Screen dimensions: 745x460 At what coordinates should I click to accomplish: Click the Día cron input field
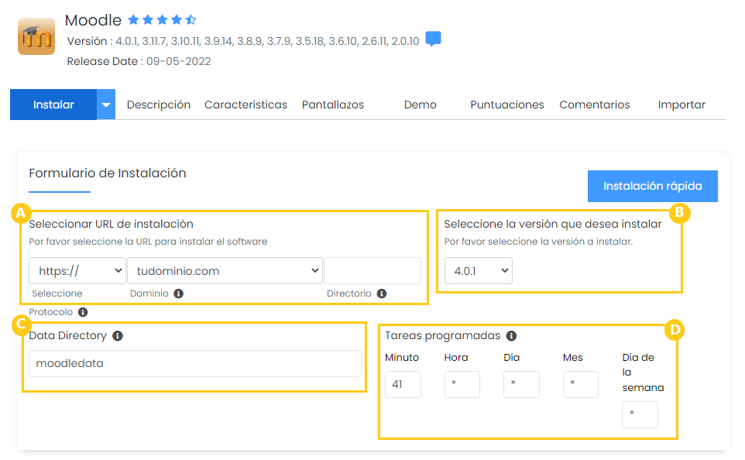[522, 384]
